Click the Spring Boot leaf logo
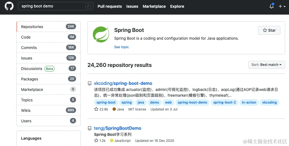The width and height of the screenshot is (289, 146). (101, 34)
